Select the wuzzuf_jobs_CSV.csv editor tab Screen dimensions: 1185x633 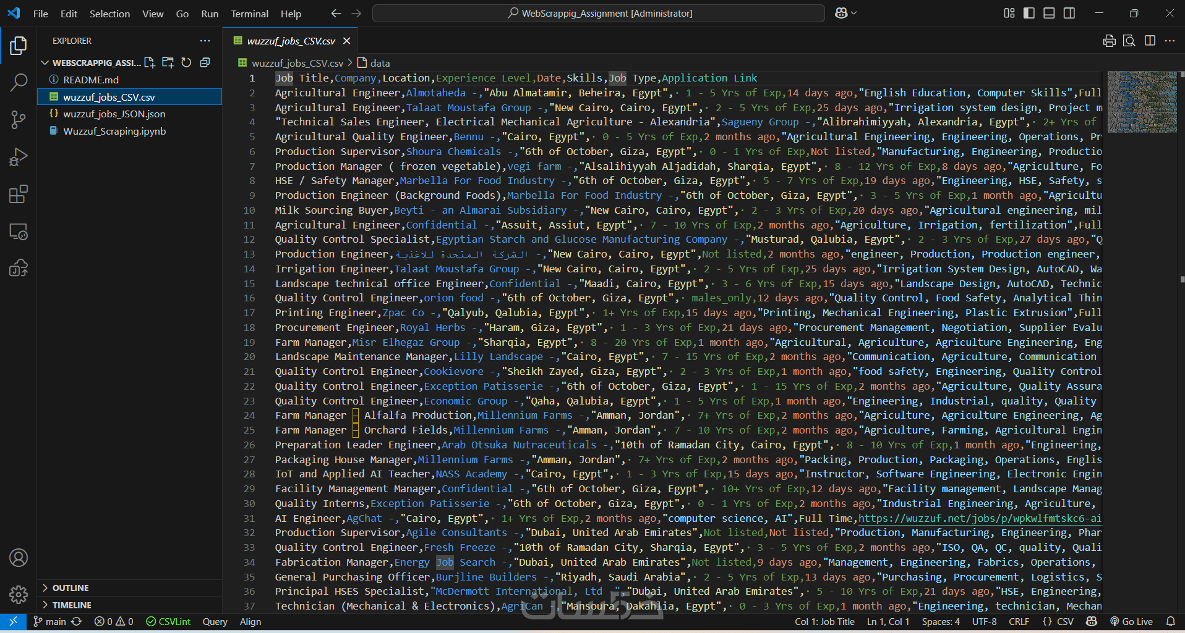[291, 41]
